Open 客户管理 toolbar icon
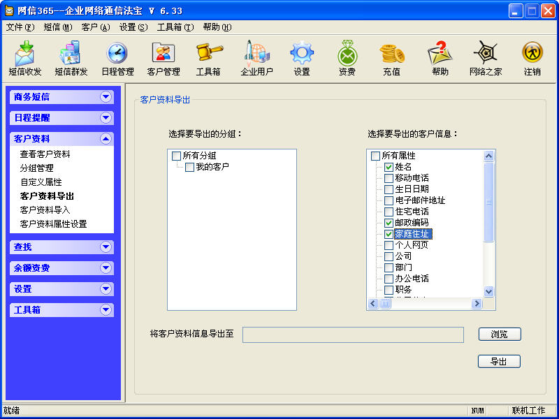 coord(164,59)
